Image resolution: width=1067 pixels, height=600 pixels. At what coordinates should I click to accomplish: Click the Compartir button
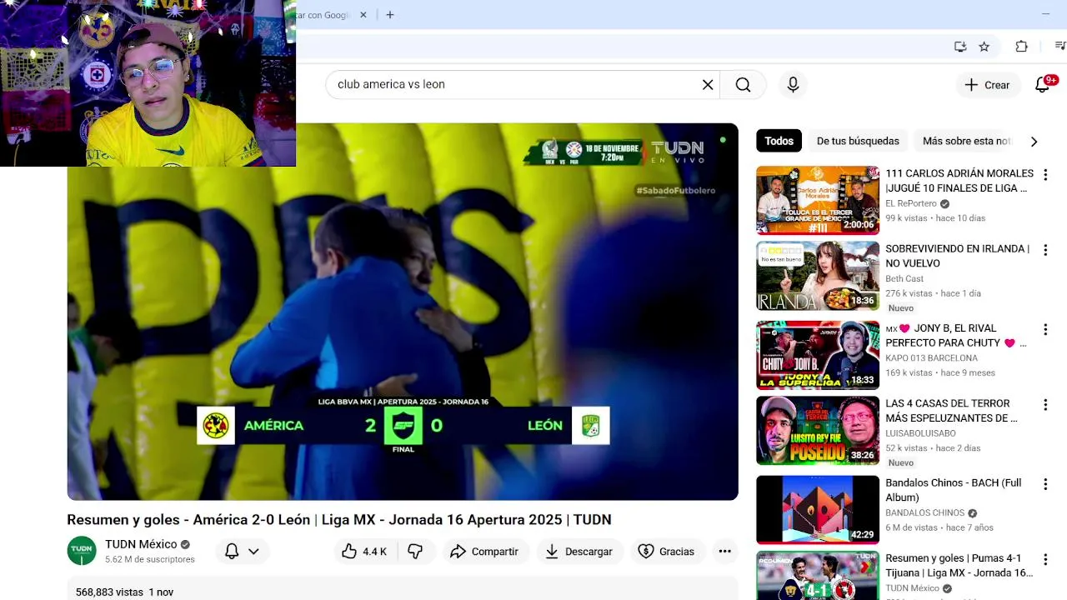[x=484, y=552]
